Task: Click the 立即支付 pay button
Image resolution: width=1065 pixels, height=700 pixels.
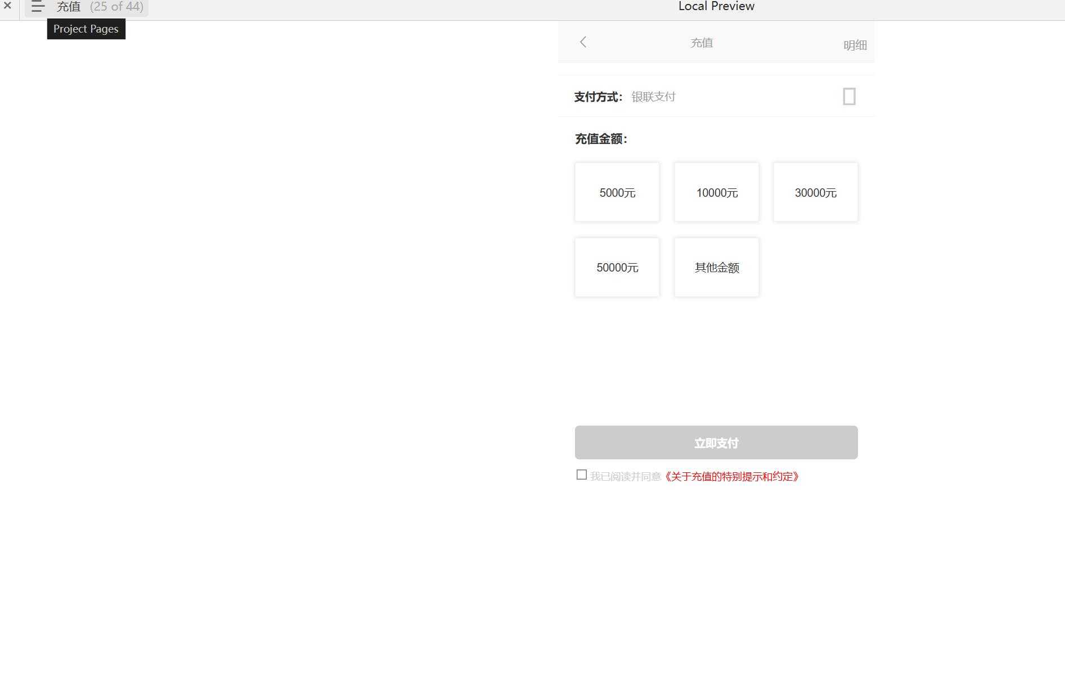Action: pyautogui.click(x=716, y=442)
